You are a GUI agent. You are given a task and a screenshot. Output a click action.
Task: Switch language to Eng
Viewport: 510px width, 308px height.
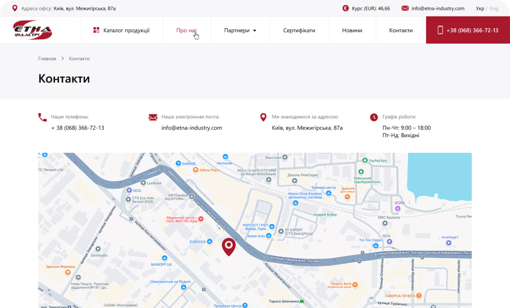pos(494,9)
